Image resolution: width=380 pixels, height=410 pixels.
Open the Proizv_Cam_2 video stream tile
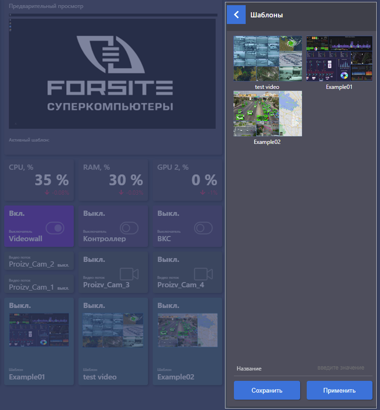(39, 261)
